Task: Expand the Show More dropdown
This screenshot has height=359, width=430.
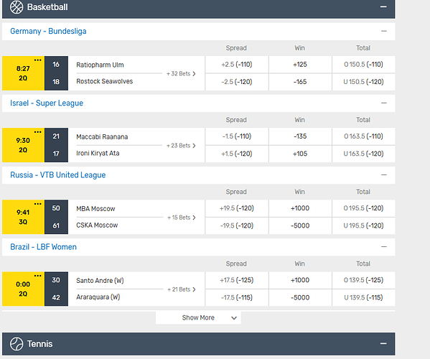Action: 198,317
